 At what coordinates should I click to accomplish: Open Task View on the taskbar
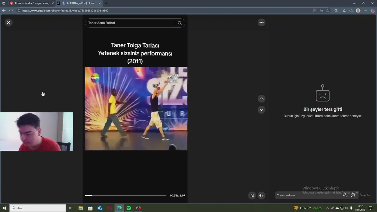[x=71, y=208]
